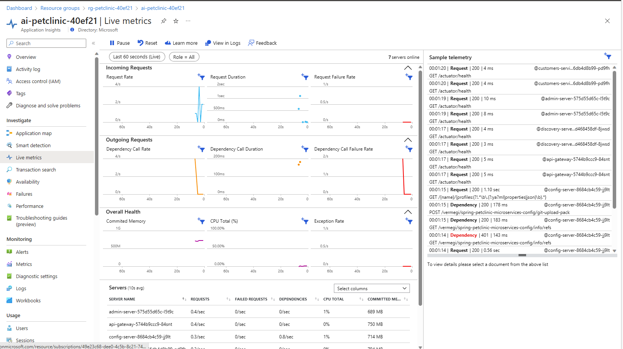Select Request 1.10 sec telemetry entry
The image size is (623, 349).
pyautogui.click(x=519, y=193)
